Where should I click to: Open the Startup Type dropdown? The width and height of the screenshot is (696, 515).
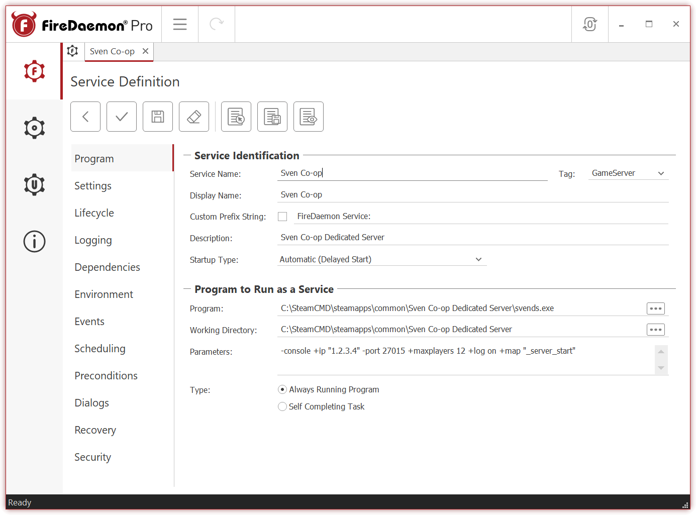click(382, 259)
